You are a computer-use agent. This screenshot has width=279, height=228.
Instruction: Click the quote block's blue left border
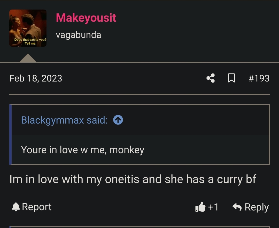[x=10, y=134]
